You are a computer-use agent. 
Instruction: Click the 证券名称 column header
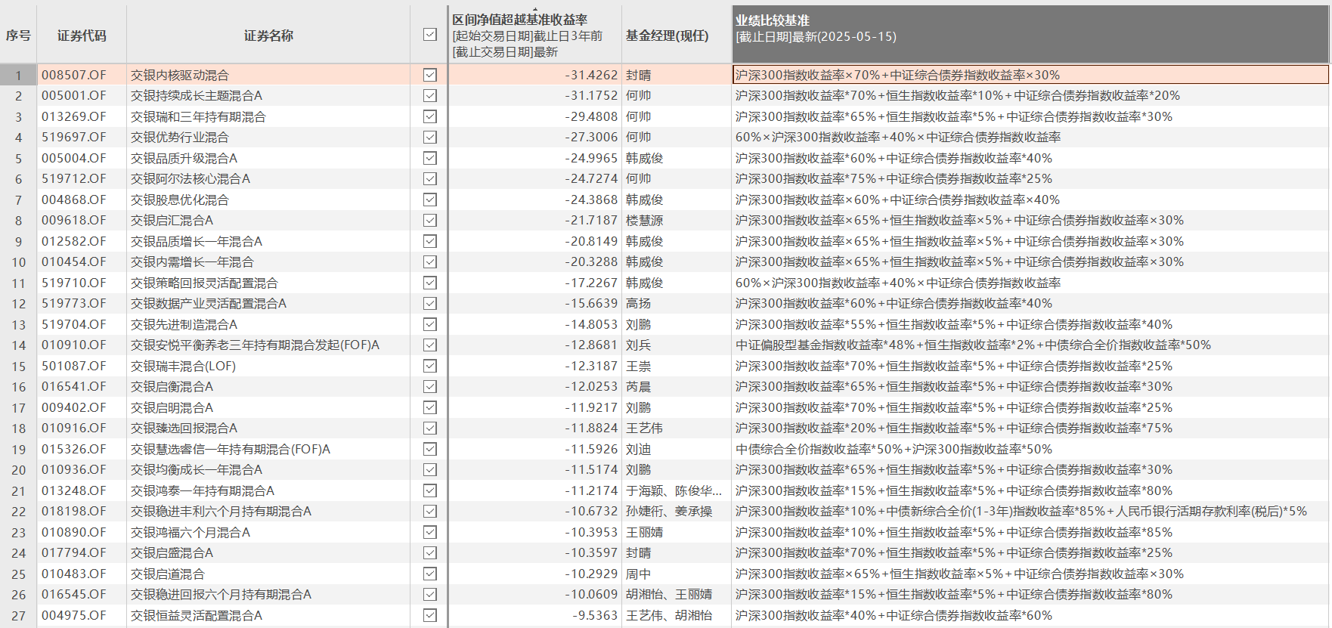coord(268,36)
